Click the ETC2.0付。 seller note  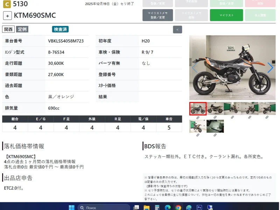pyautogui.click(x=14, y=188)
